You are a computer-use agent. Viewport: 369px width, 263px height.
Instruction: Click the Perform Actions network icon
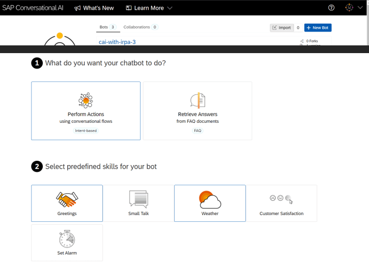(86, 100)
